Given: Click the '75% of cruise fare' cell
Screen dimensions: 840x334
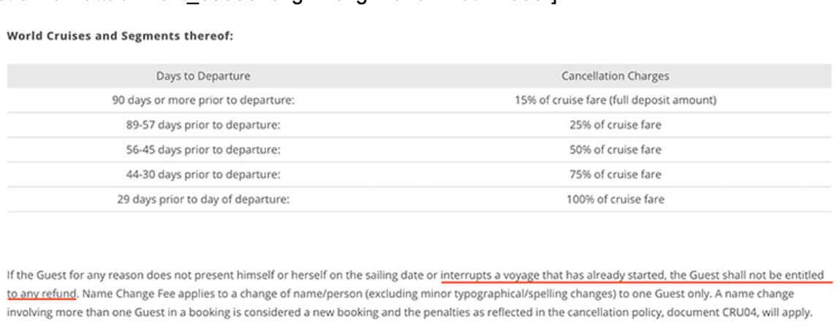Looking at the screenshot, I should (615, 174).
